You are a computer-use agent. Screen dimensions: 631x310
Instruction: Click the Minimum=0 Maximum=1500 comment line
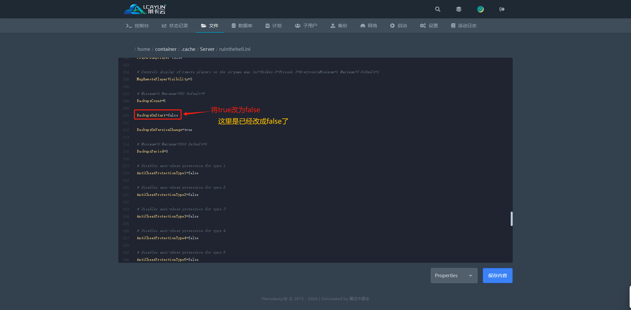(x=172, y=144)
